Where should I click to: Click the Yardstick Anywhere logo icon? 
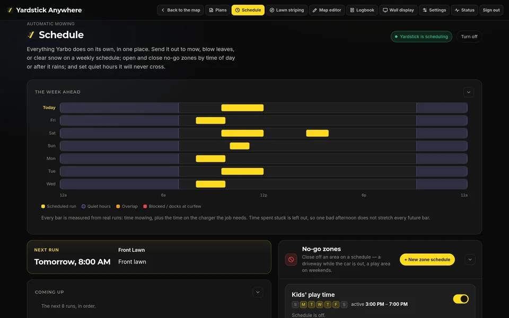point(10,10)
